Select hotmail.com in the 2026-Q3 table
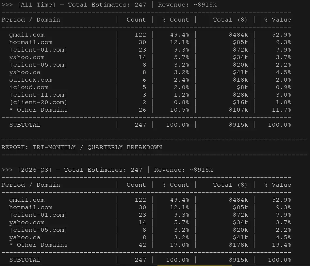The height and width of the screenshot is (266, 310). [31, 207]
